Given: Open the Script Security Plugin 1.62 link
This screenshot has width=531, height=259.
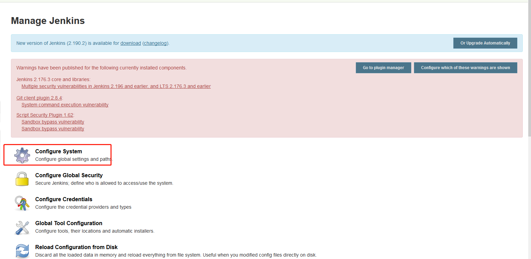Looking at the screenshot, I should point(45,115).
